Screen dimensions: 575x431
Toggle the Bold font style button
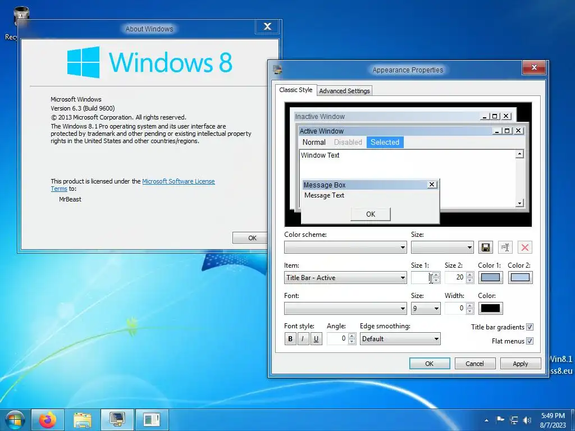click(x=290, y=338)
